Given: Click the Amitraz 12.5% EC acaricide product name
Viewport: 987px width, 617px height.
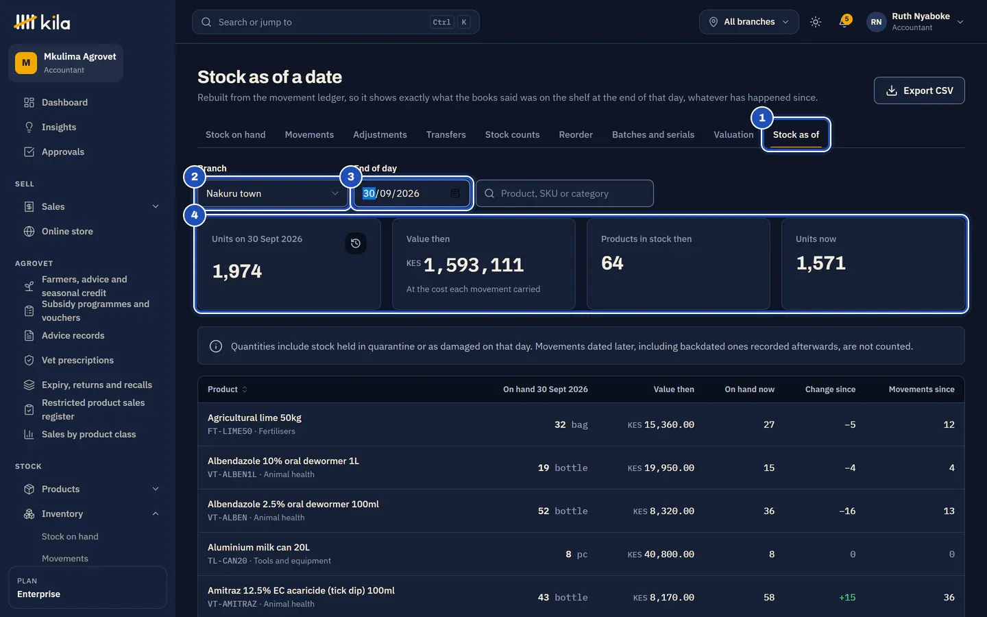Looking at the screenshot, I should pyautogui.click(x=301, y=590).
